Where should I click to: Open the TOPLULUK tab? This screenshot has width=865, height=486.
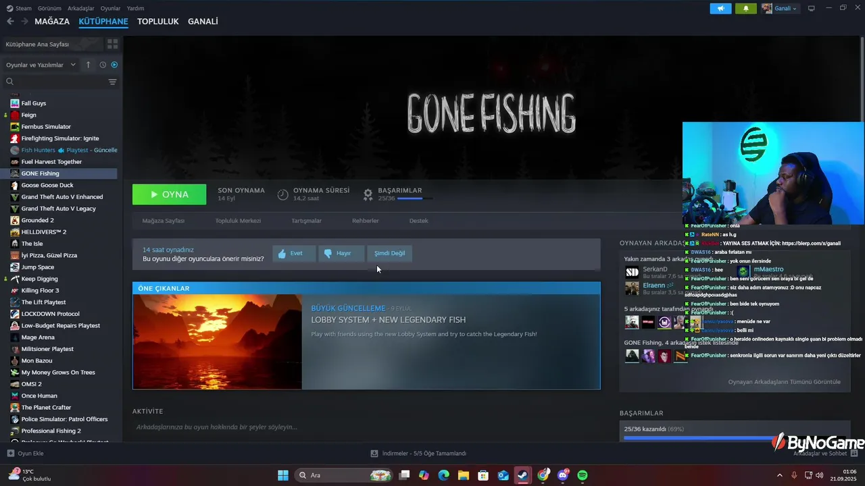click(x=157, y=22)
